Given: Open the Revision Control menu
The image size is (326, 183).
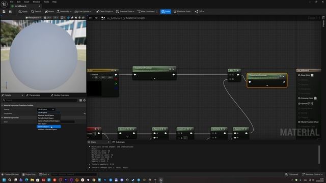Looking at the screenshot, I should [312, 174].
